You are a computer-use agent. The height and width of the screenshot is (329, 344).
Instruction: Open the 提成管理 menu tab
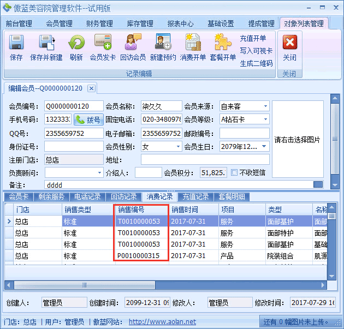[x=261, y=23]
